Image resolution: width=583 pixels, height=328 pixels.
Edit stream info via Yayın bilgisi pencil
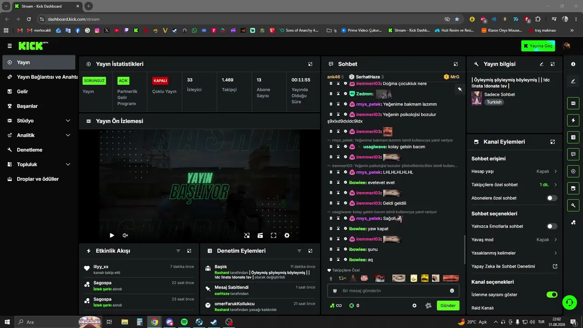tap(542, 64)
